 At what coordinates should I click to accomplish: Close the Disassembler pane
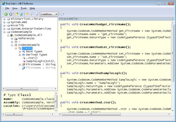coord(173,19)
